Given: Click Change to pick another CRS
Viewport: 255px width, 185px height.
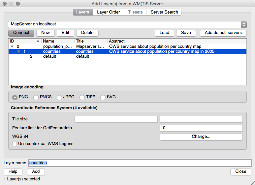Looking at the screenshot, I should [201, 137].
